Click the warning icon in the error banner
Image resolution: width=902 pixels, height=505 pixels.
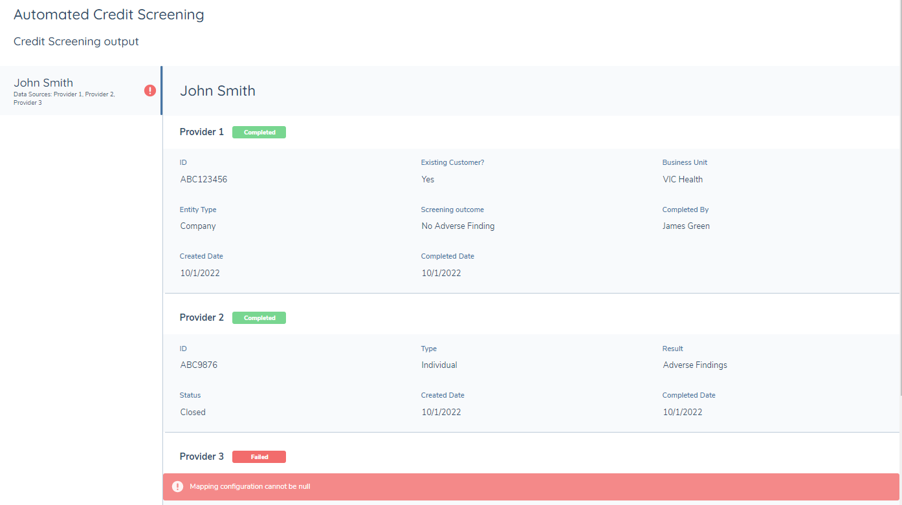[177, 486]
